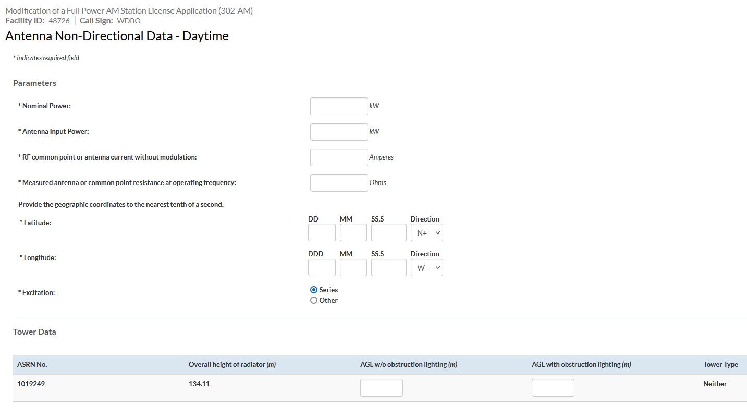
Task: Click the Nominal Power input field
Action: coord(339,106)
